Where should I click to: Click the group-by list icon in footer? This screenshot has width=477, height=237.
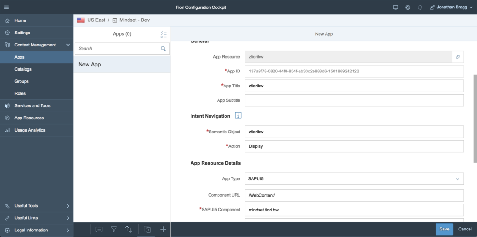tap(99, 230)
